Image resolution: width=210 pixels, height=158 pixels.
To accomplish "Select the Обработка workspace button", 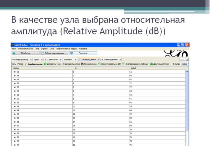I will pos(25,53).
